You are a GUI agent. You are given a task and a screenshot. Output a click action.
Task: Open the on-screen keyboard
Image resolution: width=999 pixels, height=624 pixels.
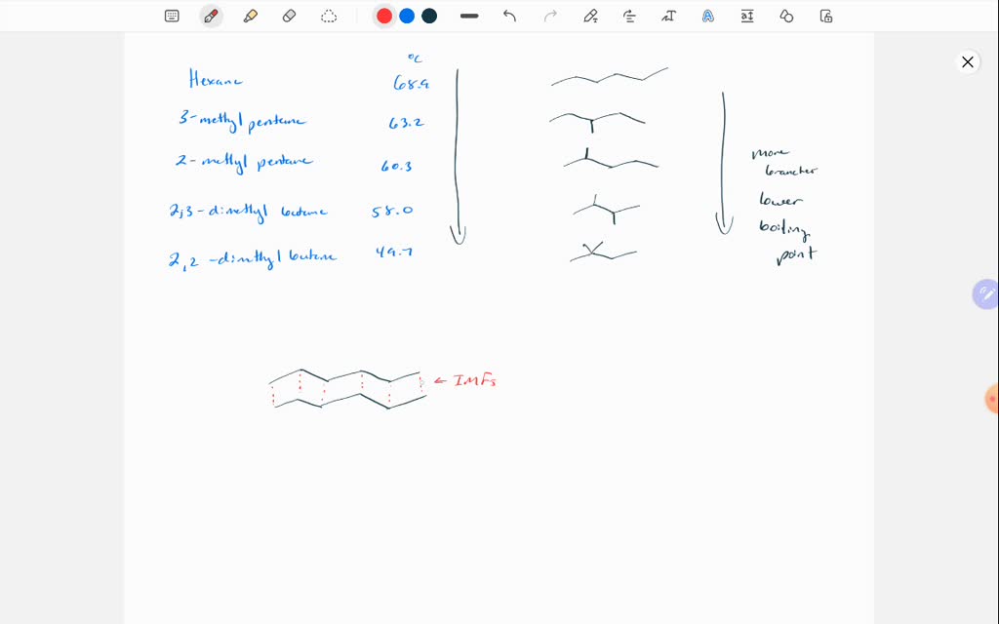(172, 16)
